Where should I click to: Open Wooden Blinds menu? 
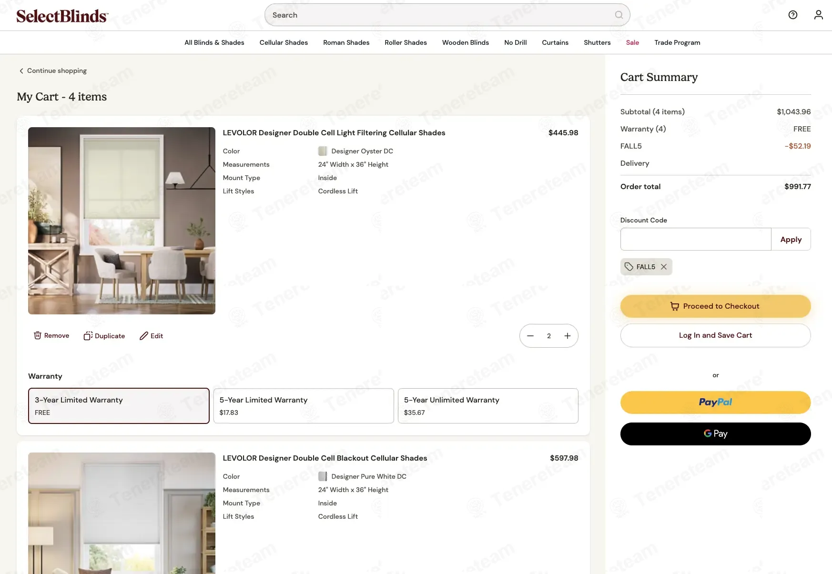click(x=466, y=42)
